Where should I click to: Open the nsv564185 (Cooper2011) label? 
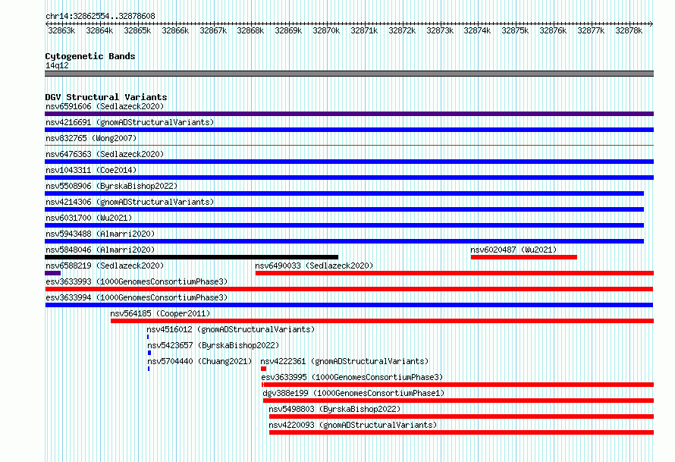point(160,313)
